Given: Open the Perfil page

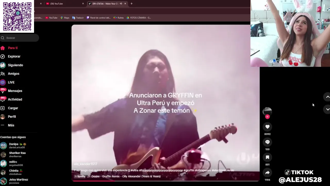Looking at the screenshot, I should point(8,117).
